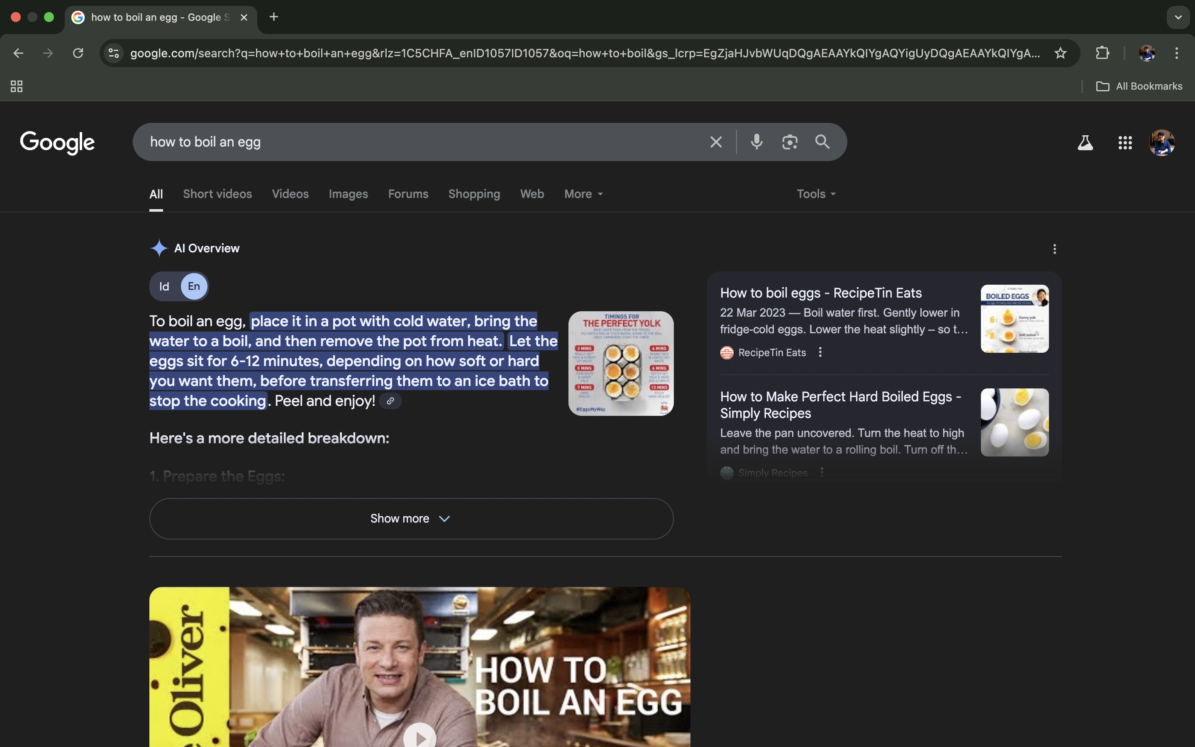Open the Tools dropdown

click(816, 194)
